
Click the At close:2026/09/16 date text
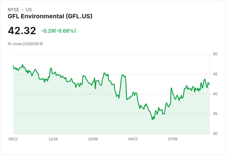point(25,44)
